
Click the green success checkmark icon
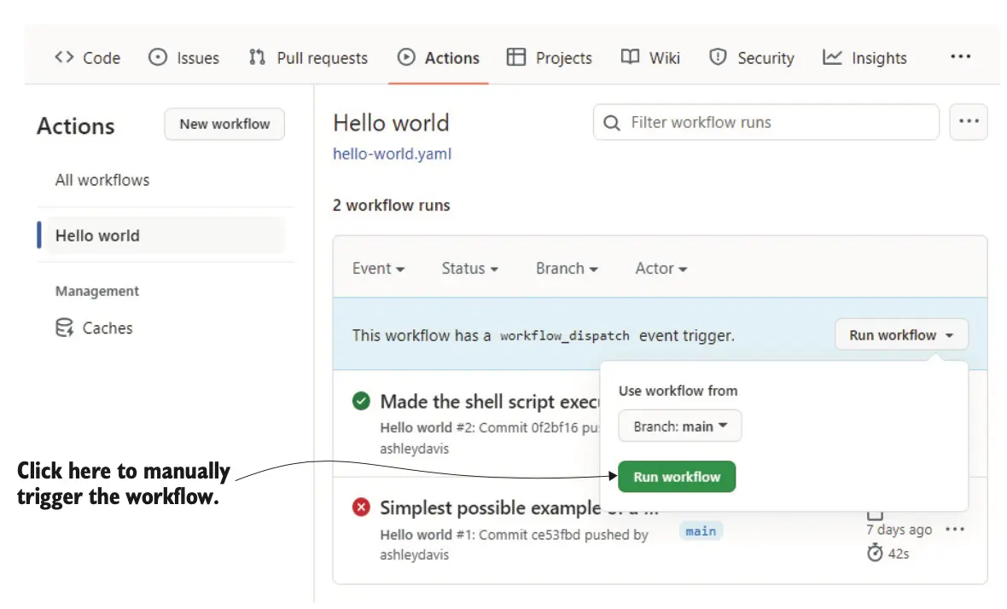coord(361,401)
